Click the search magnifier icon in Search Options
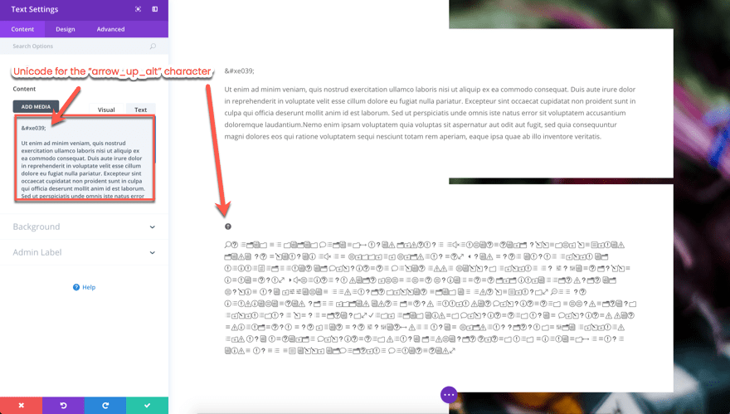The image size is (730, 414). [x=153, y=46]
